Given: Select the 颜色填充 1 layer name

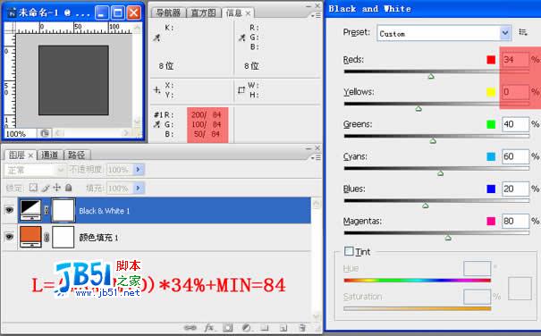Looking at the screenshot, I should [98, 238].
